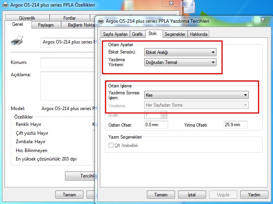This screenshot has height=204, width=273.
Task: Click Tamam in the Özellikleri window
Action: [69, 195]
